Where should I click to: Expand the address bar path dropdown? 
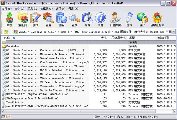174,32
